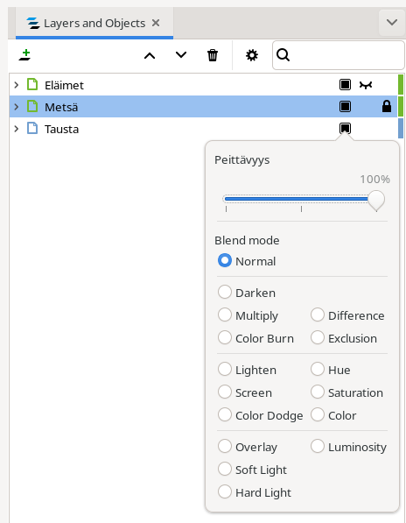The width and height of the screenshot is (406, 523).
Task: Switch blend mode to Hard Light
Action: pyautogui.click(x=255, y=492)
